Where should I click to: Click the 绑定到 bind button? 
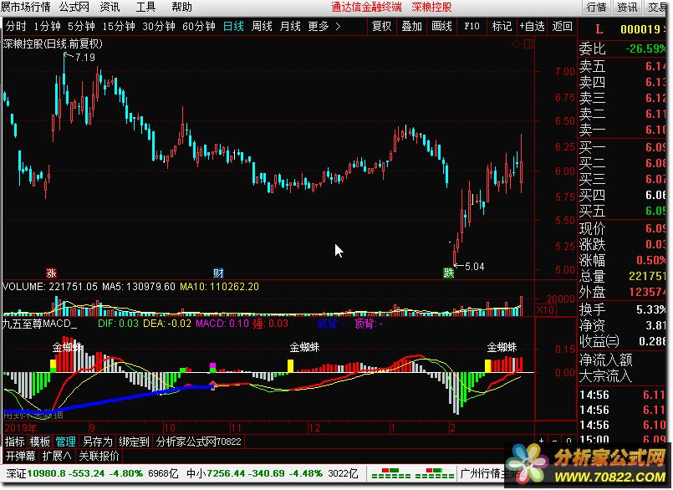click(x=134, y=442)
